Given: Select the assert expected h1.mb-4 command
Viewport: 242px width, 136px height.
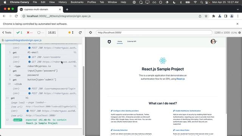Looking at the screenshot, I should 42,122.
